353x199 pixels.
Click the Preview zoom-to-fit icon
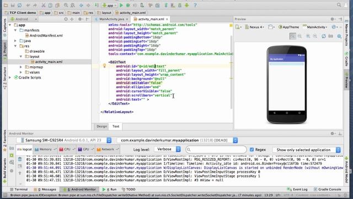coord(293,36)
